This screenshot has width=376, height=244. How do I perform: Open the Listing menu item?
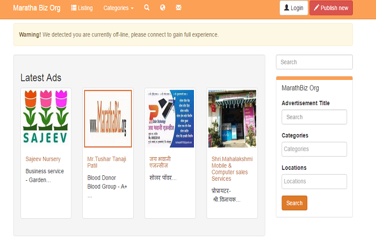pyautogui.click(x=82, y=8)
